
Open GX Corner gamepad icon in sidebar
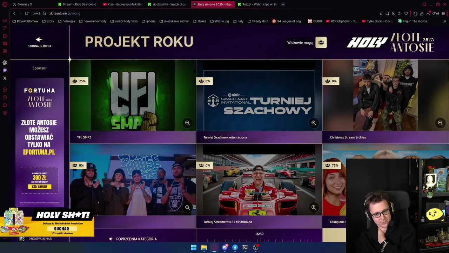pyautogui.click(x=5, y=20)
